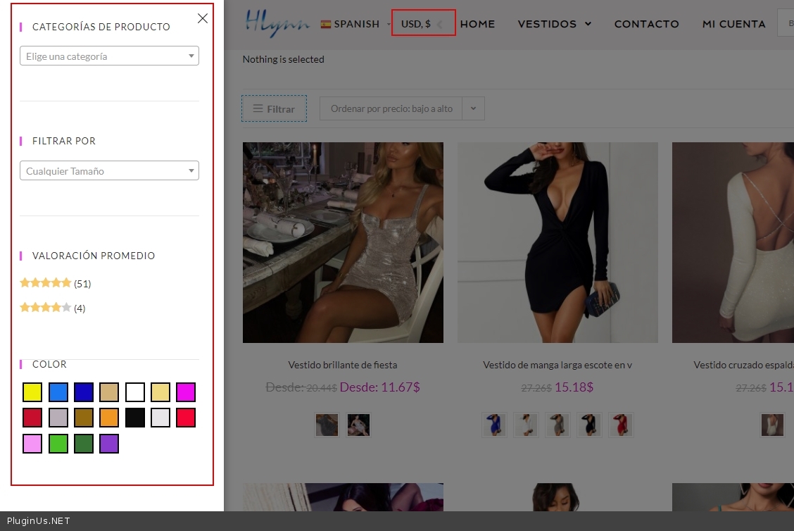Click the HLynn site logo
Image resolution: width=794 pixels, height=531 pixels.
(277, 23)
